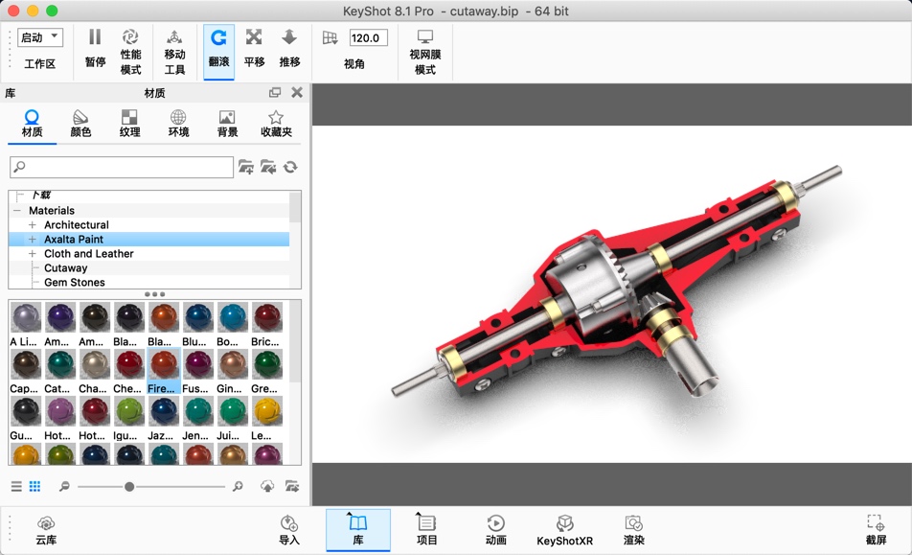Screen dimensions: 912x555
Task: Collapse the Materials tree node
Action: (x=17, y=211)
